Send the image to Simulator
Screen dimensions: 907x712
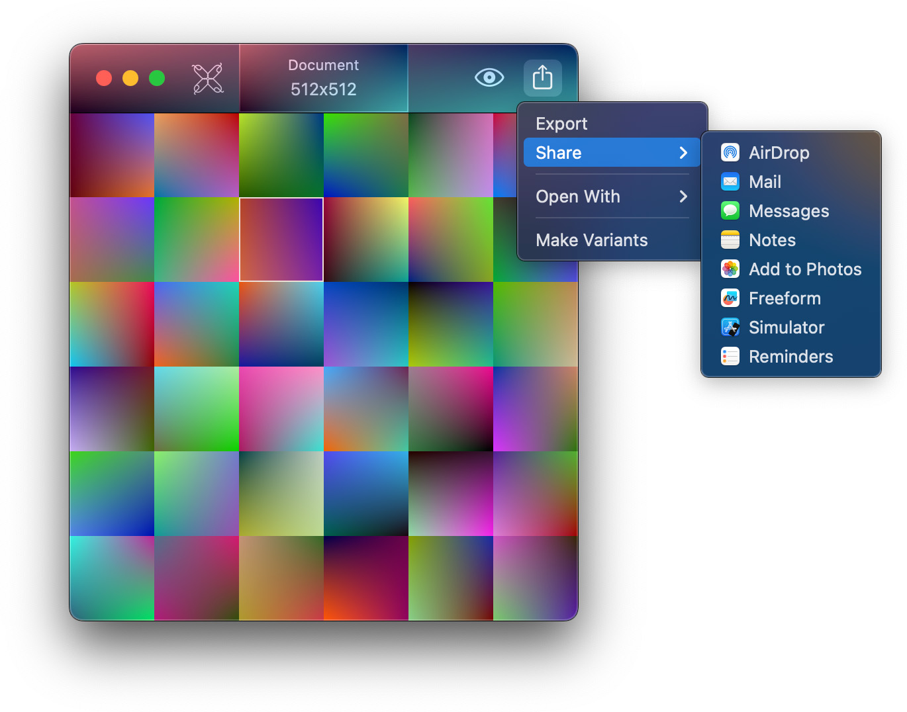(x=786, y=328)
